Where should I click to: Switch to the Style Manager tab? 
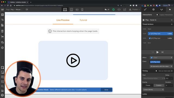[x=162, y=10]
